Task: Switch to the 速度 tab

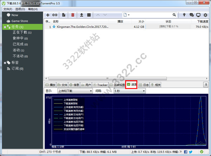Action: pyautogui.click(x=132, y=85)
